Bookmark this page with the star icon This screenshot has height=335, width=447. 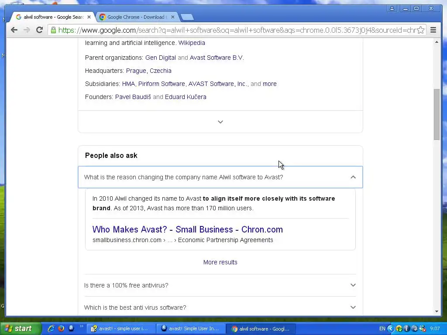click(420, 30)
